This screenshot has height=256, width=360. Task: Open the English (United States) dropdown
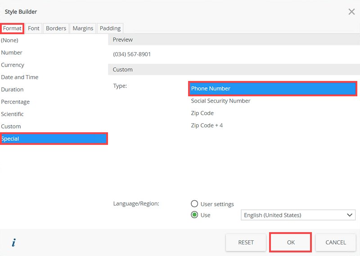[298, 215]
